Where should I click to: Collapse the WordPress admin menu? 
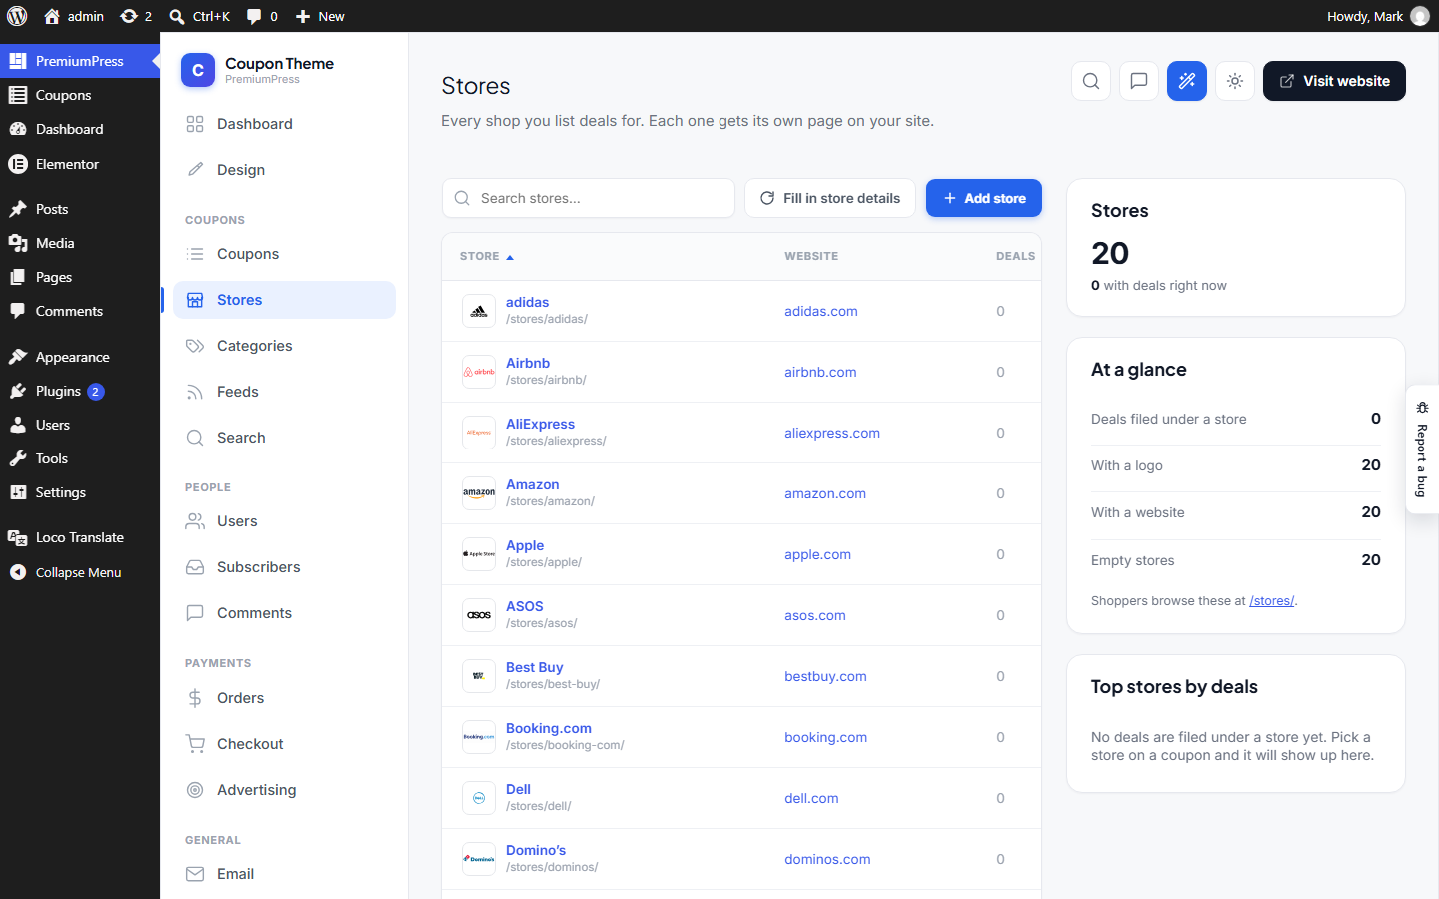pyautogui.click(x=80, y=572)
